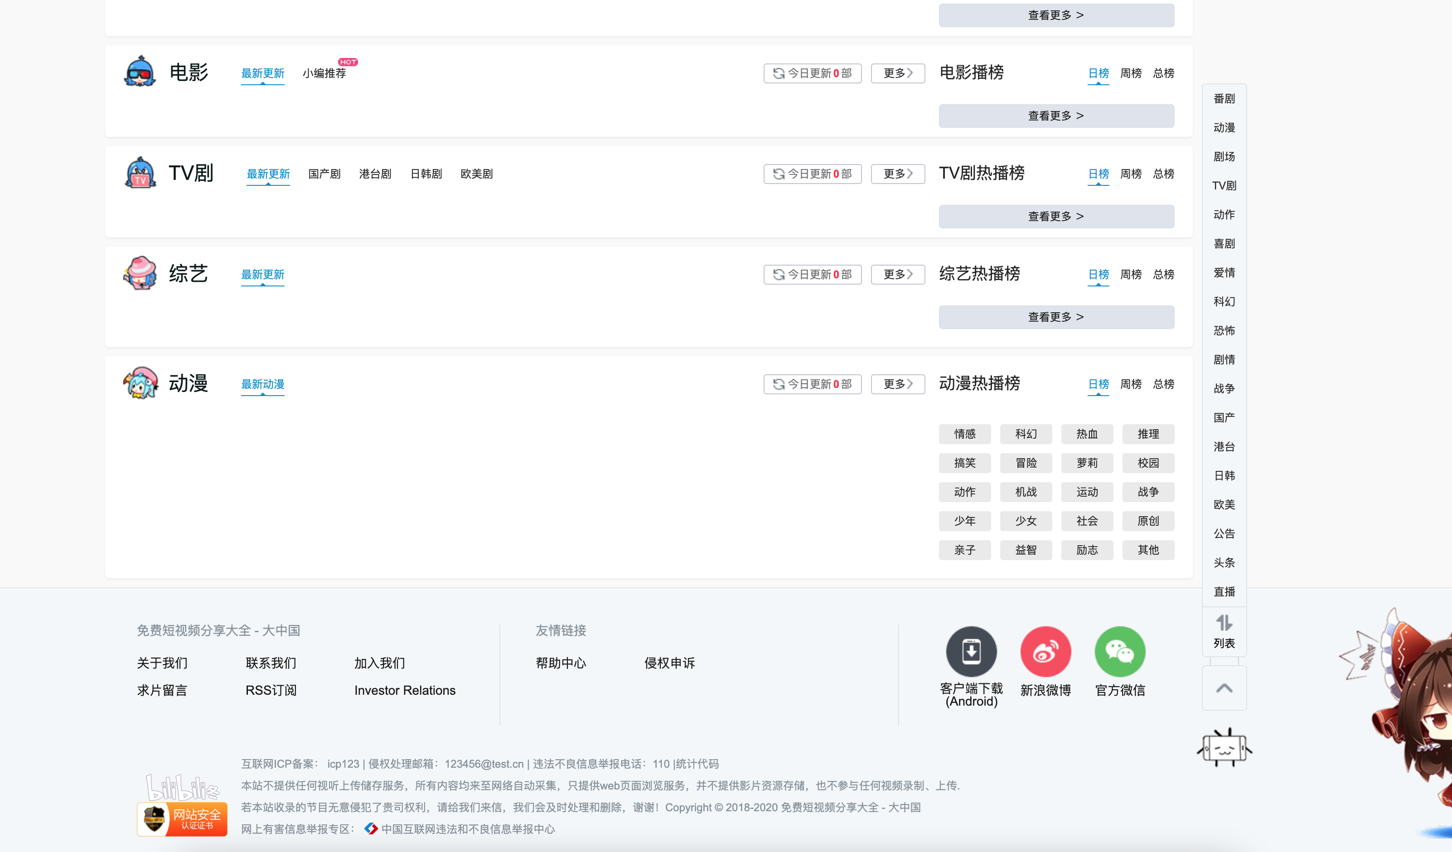Screen dimensions: 1452x852
Task: Open the Android client download icon
Action: pyautogui.click(x=971, y=651)
